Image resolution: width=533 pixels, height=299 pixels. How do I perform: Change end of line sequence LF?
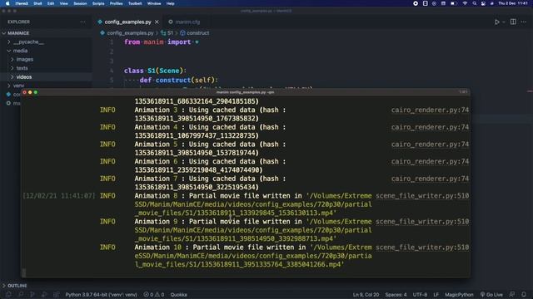click(436, 295)
